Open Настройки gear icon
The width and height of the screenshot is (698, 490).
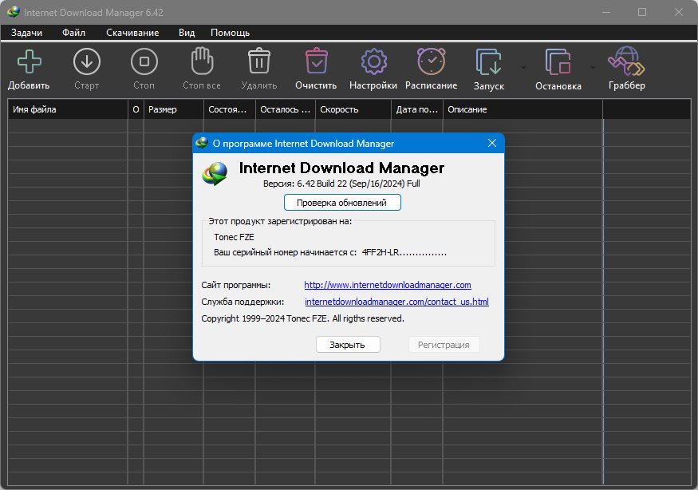coord(373,61)
